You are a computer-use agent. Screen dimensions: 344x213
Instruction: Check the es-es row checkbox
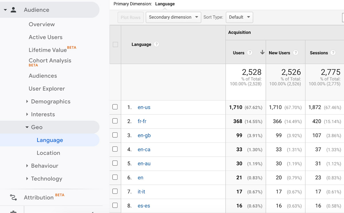click(115, 205)
